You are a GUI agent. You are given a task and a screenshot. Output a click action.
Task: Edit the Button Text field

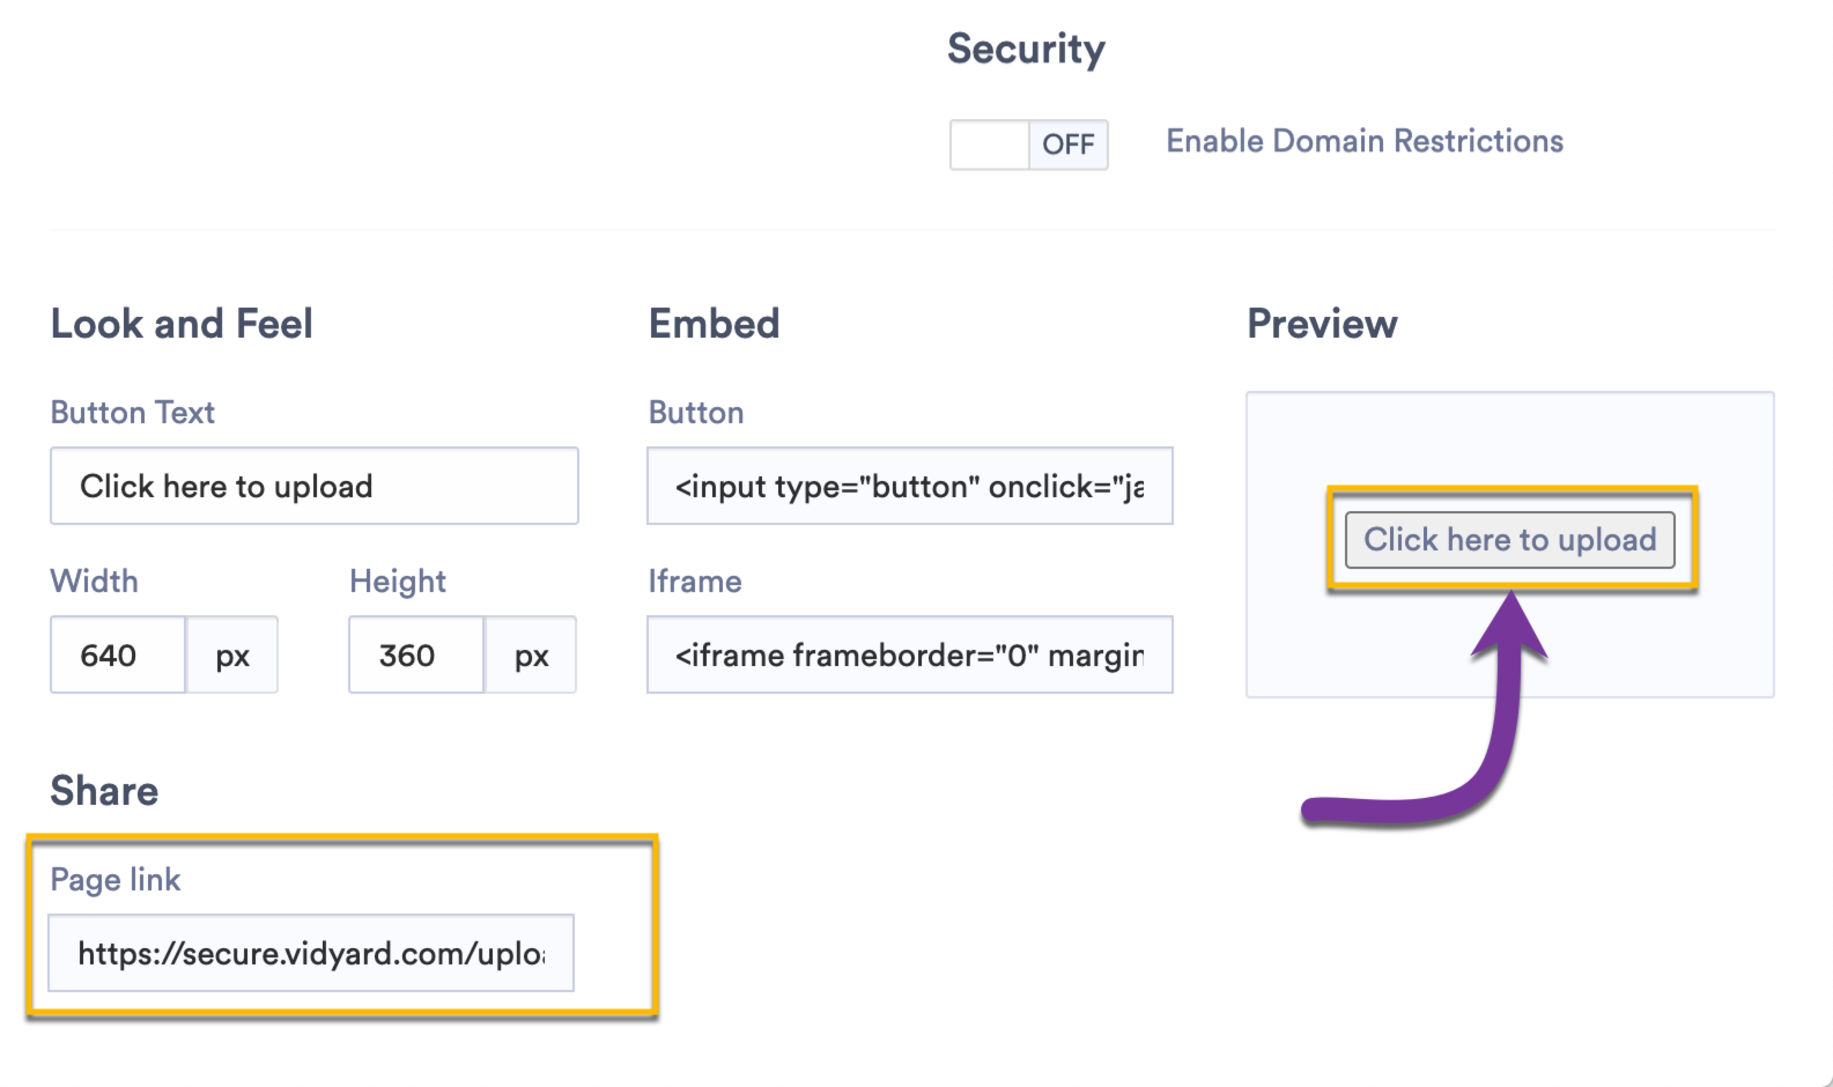tap(314, 486)
